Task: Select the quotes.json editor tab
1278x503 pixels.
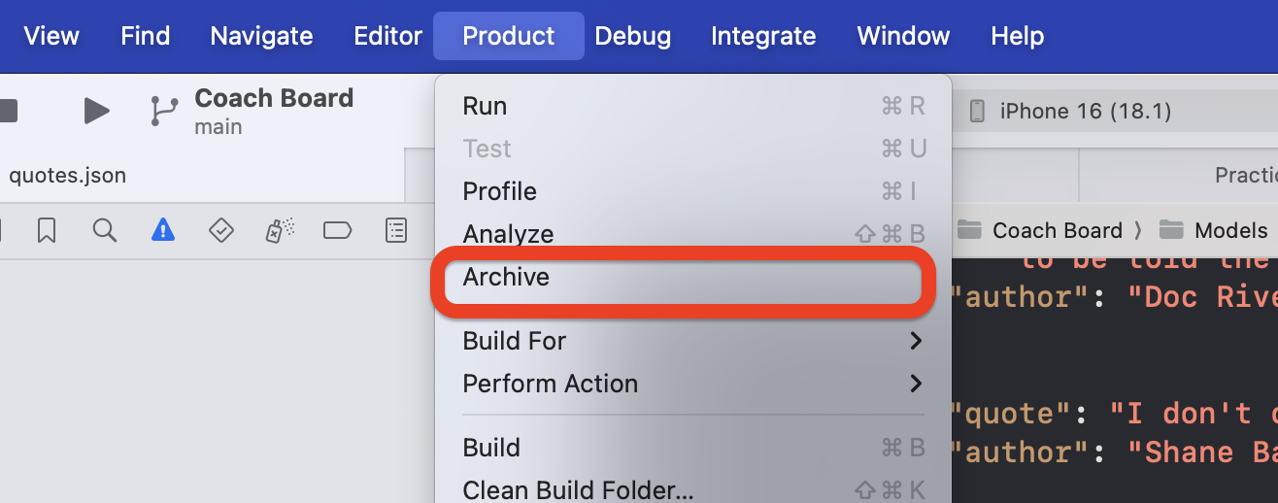Action: coord(68,176)
